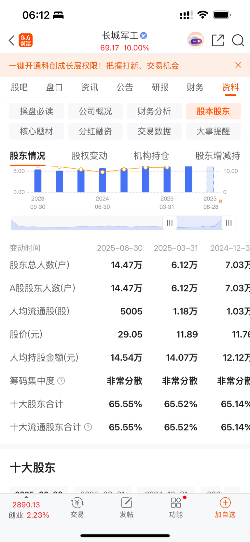Image resolution: width=250 pixels, height=542 pixels.
Task: Switch to the 股吧 tab
Action: click(19, 87)
